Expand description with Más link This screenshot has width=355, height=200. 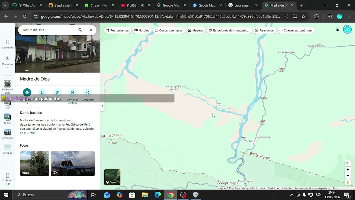[x=32, y=133]
